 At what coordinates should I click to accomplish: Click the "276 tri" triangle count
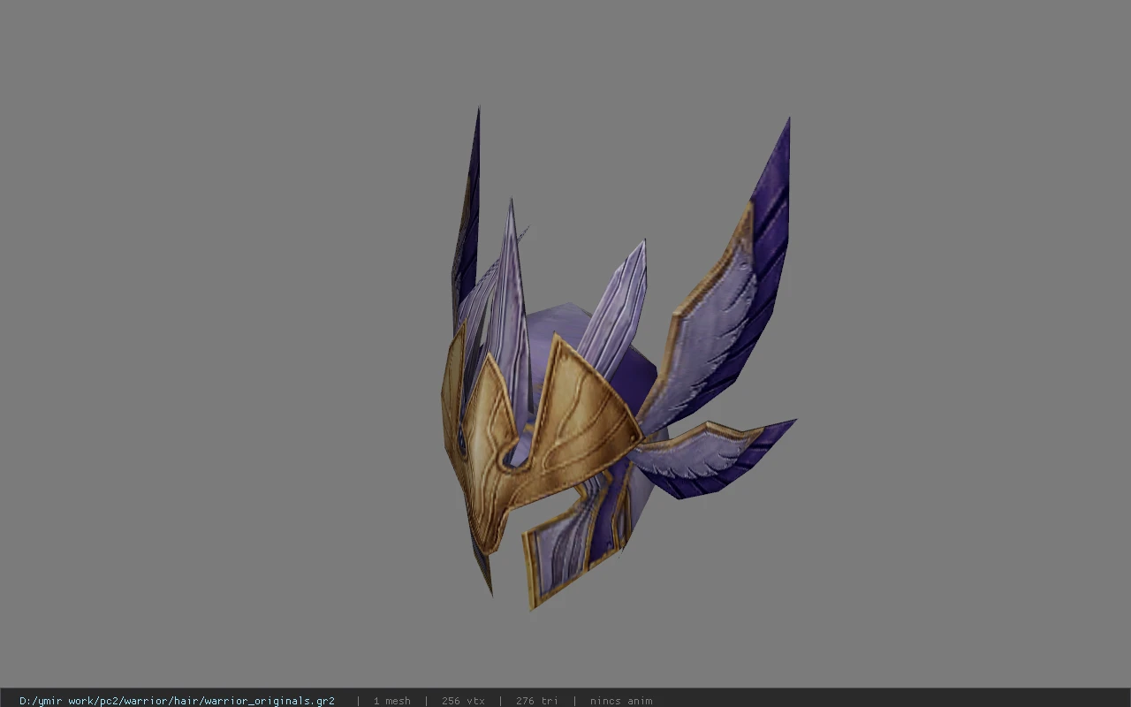tap(536, 701)
